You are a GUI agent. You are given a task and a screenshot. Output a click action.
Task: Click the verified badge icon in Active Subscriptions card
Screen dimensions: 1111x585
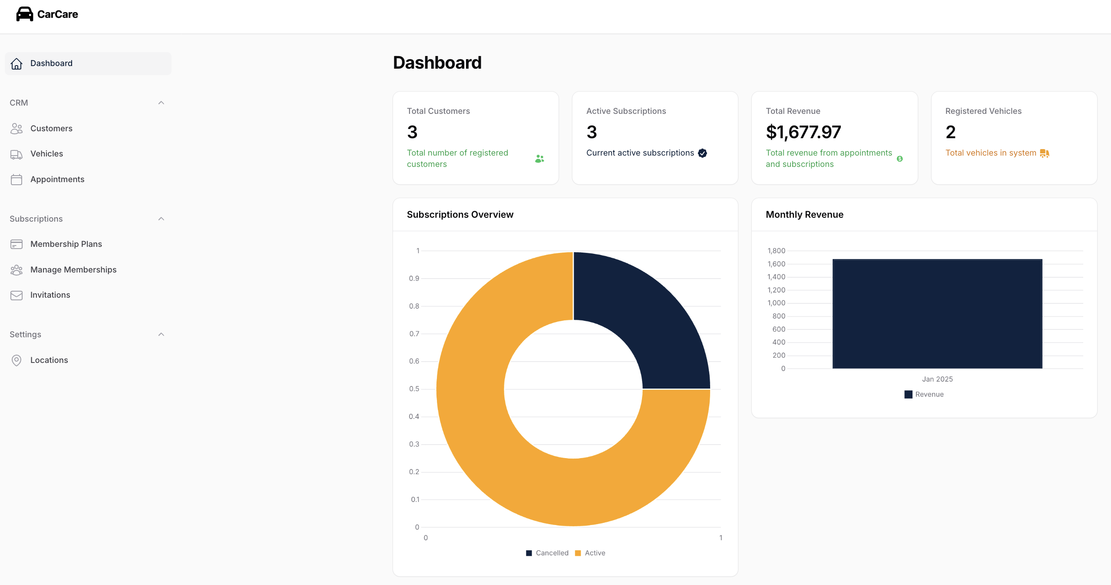click(x=702, y=153)
